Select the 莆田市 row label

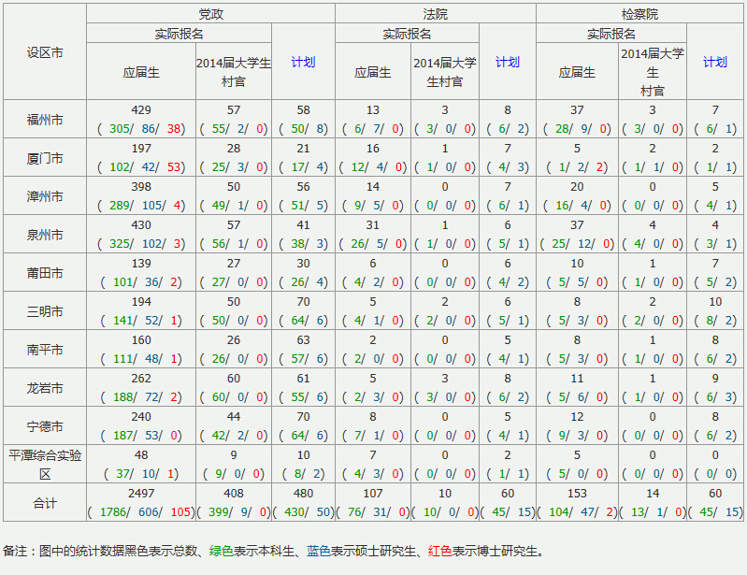point(45,273)
